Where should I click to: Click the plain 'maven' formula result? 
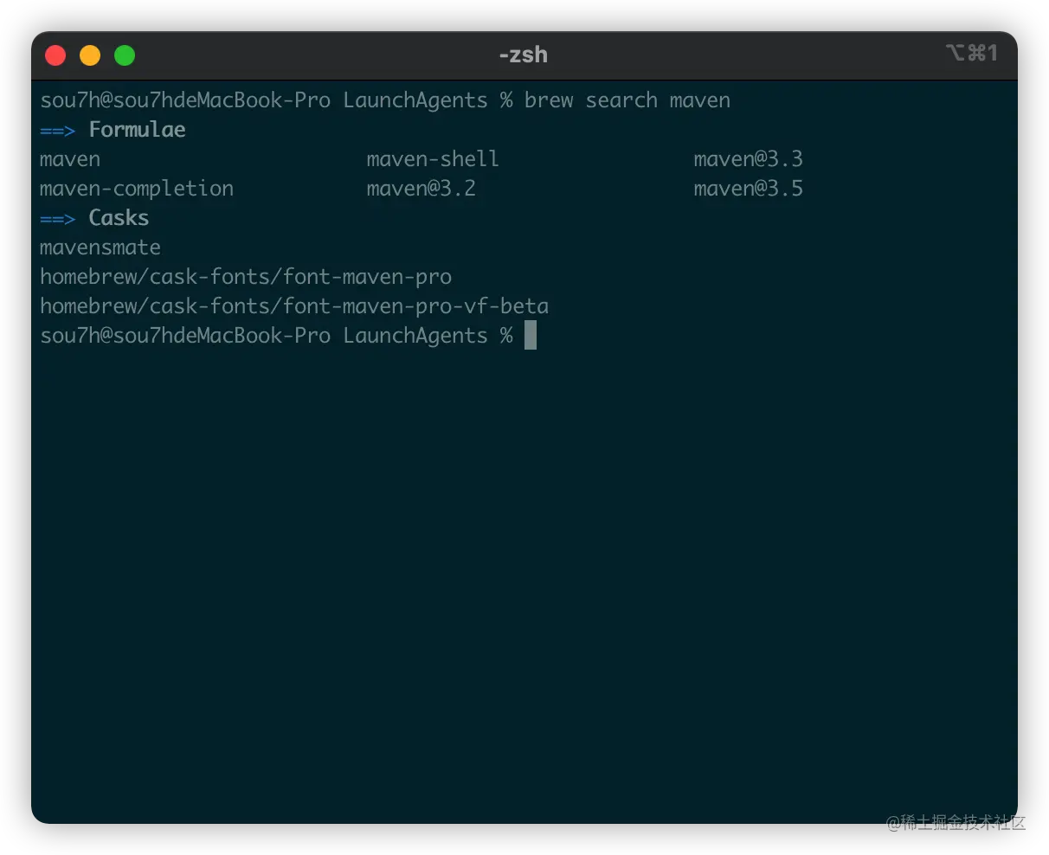point(70,160)
